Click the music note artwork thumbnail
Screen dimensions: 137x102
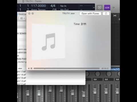49,42
